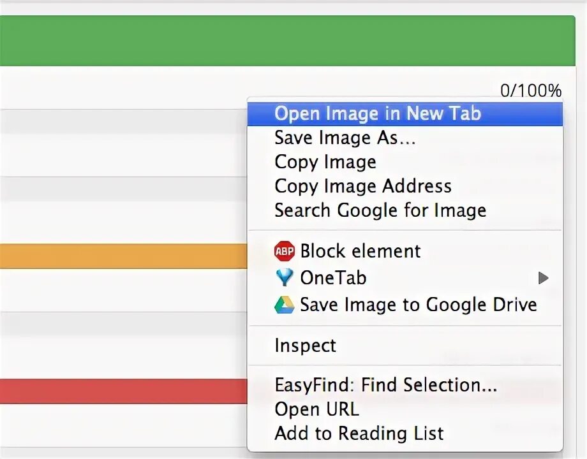The width and height of the screenshot is (587, 459).
Task: Click the orange progress bar
Action: [x=123, y=256]
